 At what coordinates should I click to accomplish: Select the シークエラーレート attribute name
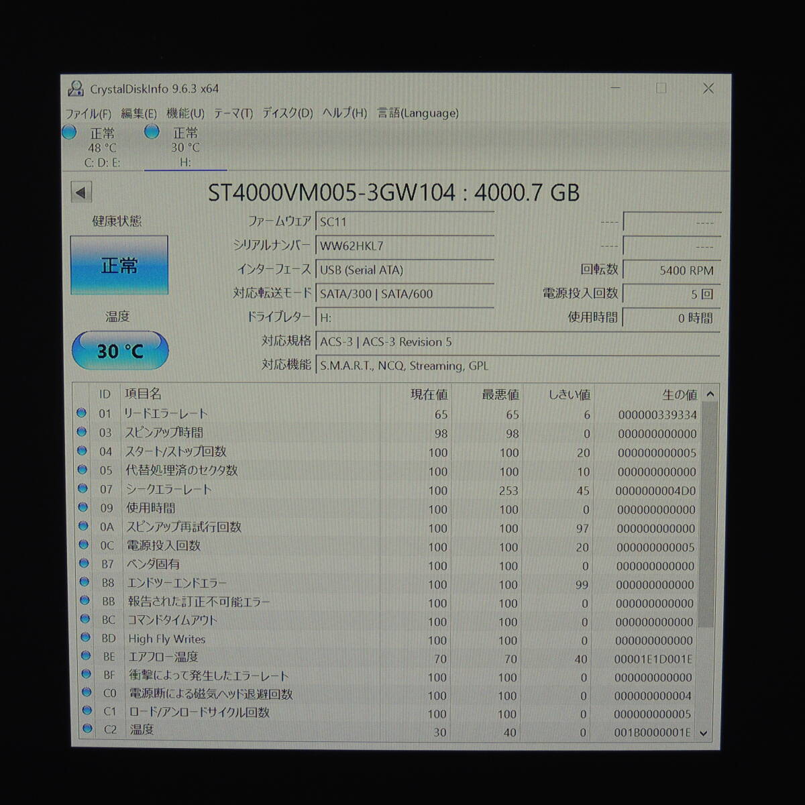pyautogui.click(x=168, y=490)
